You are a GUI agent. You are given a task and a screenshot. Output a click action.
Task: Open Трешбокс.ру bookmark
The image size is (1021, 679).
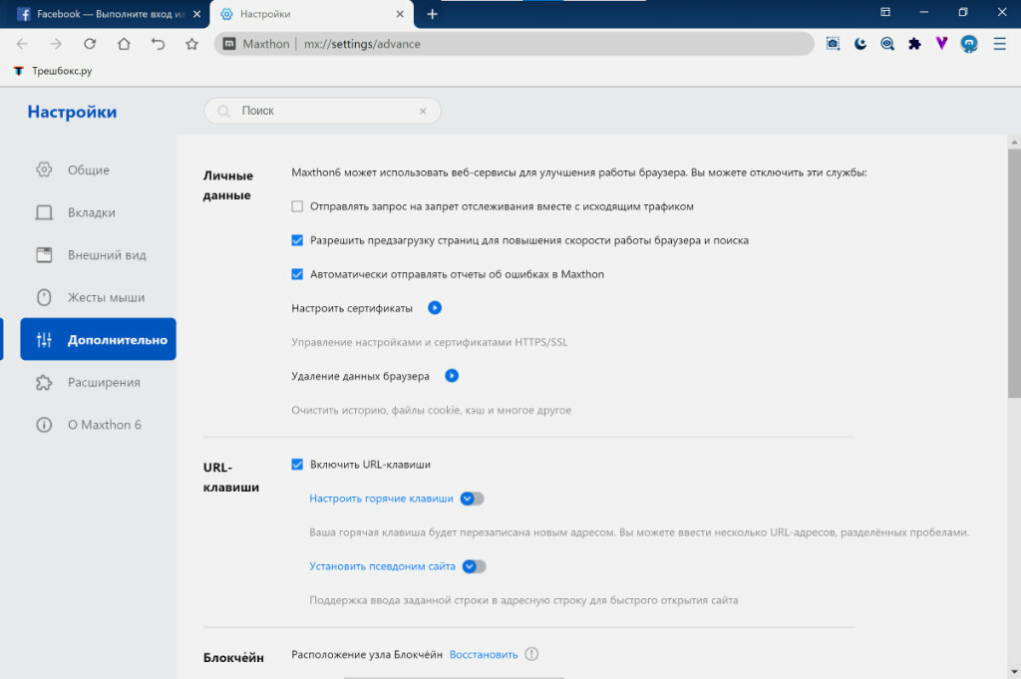(x=54, y=71)
